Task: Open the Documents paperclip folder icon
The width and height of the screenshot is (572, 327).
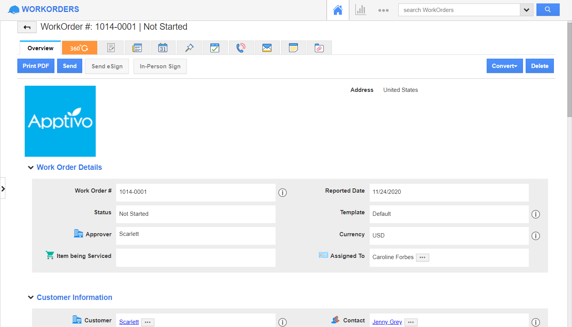Action: [x=319, y=47]
